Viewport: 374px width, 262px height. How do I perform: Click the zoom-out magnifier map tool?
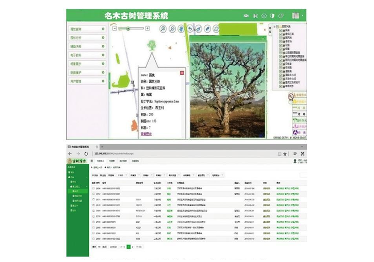172,29
